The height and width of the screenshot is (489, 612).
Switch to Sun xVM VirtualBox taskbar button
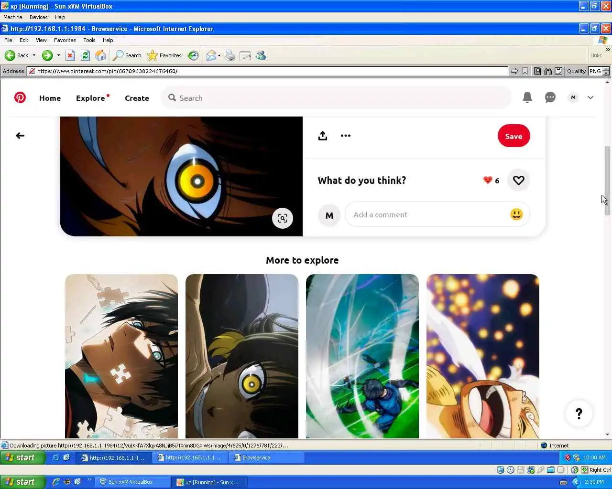pyautogui.click(x=132, y=482)
